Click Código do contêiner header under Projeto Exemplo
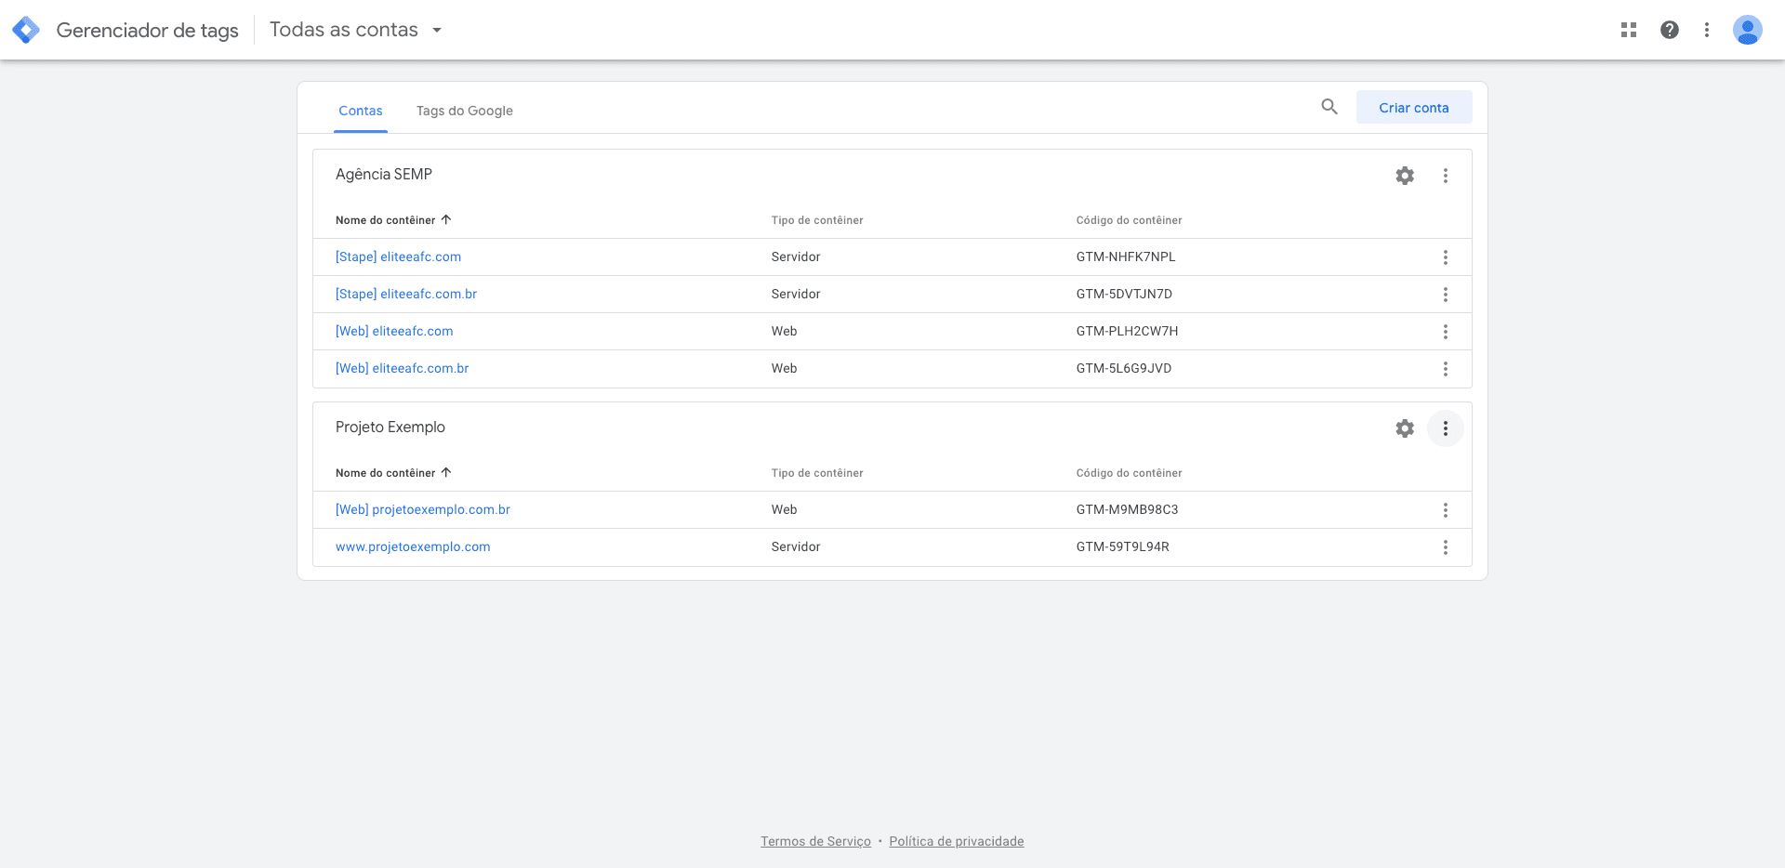The height and width of the screenshot is (868, 1785). click(1130, 473)
